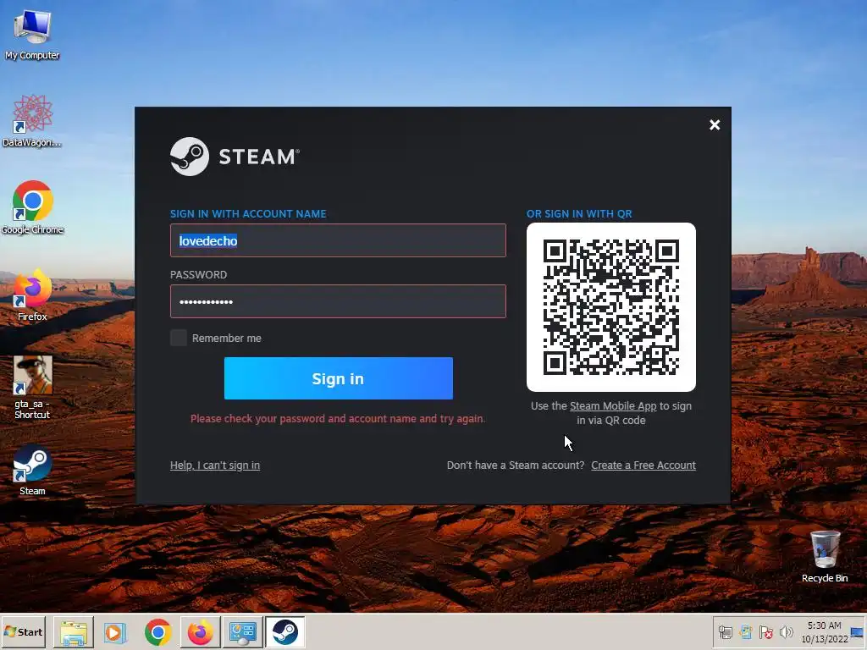Image resolution: width=867 pixels, height=650 pixels.
Task: Launch Google Chrome from the desktop
Action: (32, 207)
